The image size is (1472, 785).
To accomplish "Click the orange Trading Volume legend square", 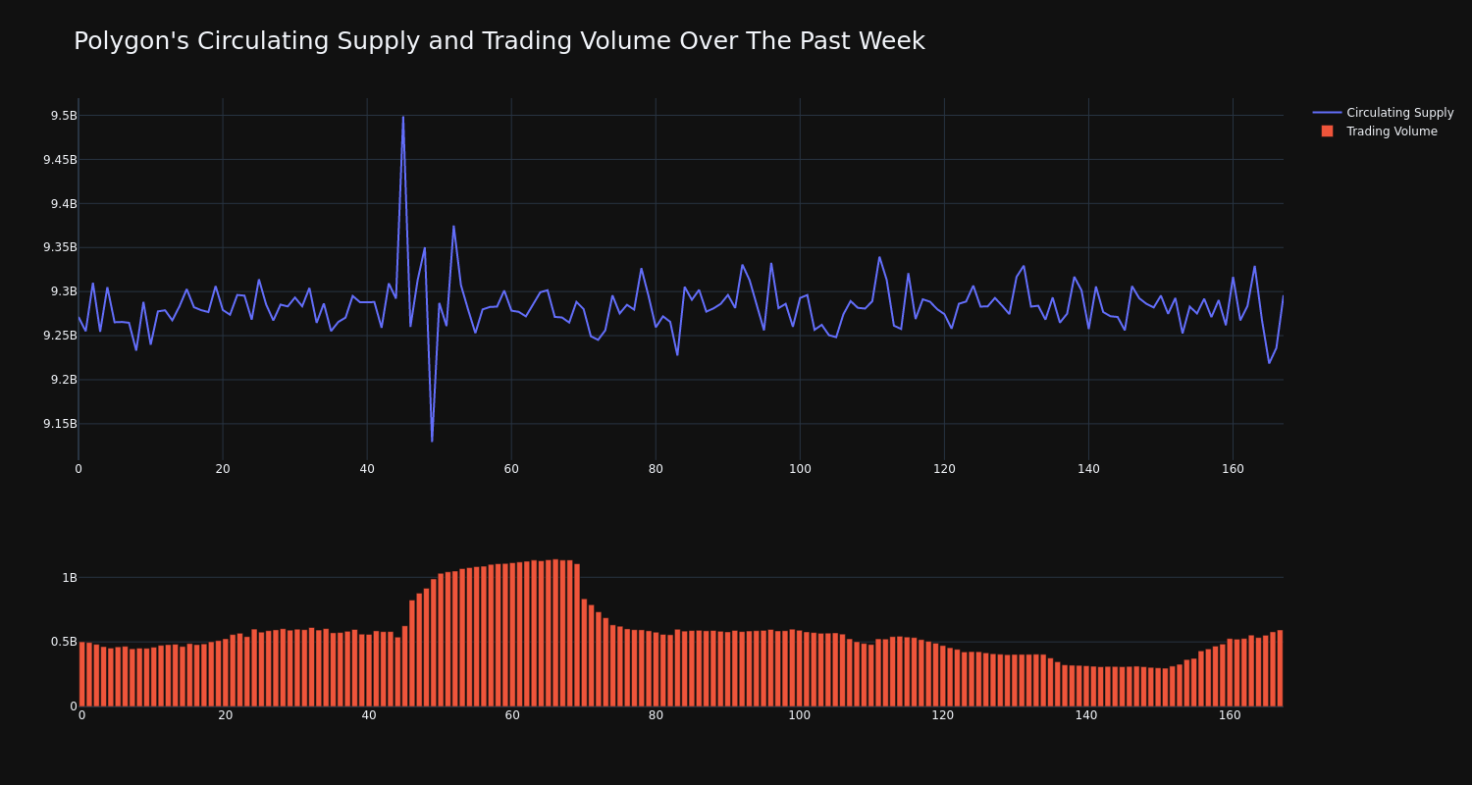I will [x=1327, y=131].
